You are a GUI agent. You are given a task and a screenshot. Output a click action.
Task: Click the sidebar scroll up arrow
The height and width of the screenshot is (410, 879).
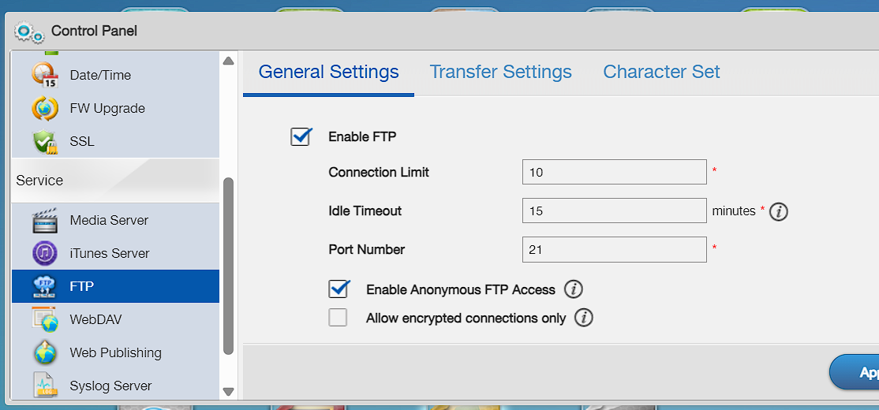coord(228,61)
